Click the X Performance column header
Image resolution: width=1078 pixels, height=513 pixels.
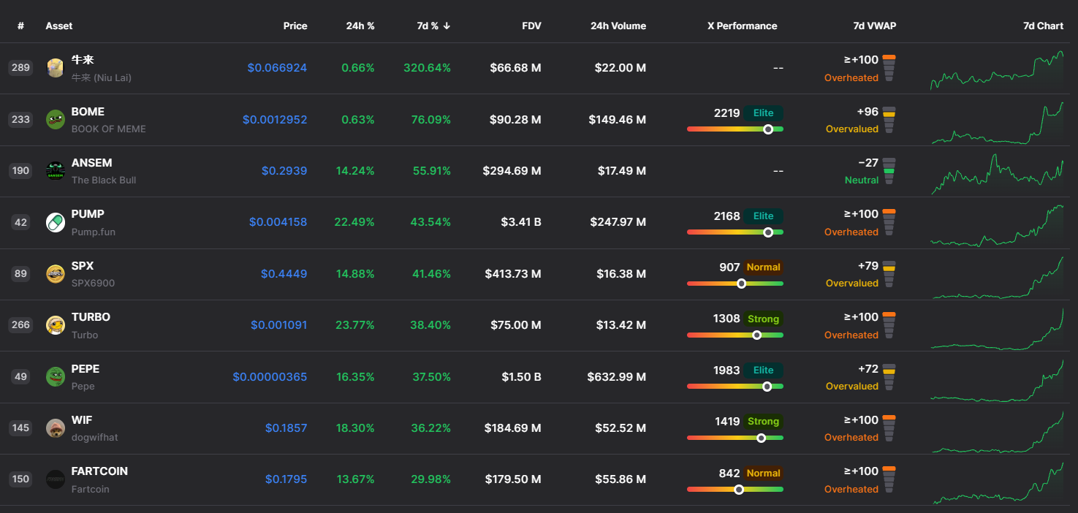click(742, 26)
